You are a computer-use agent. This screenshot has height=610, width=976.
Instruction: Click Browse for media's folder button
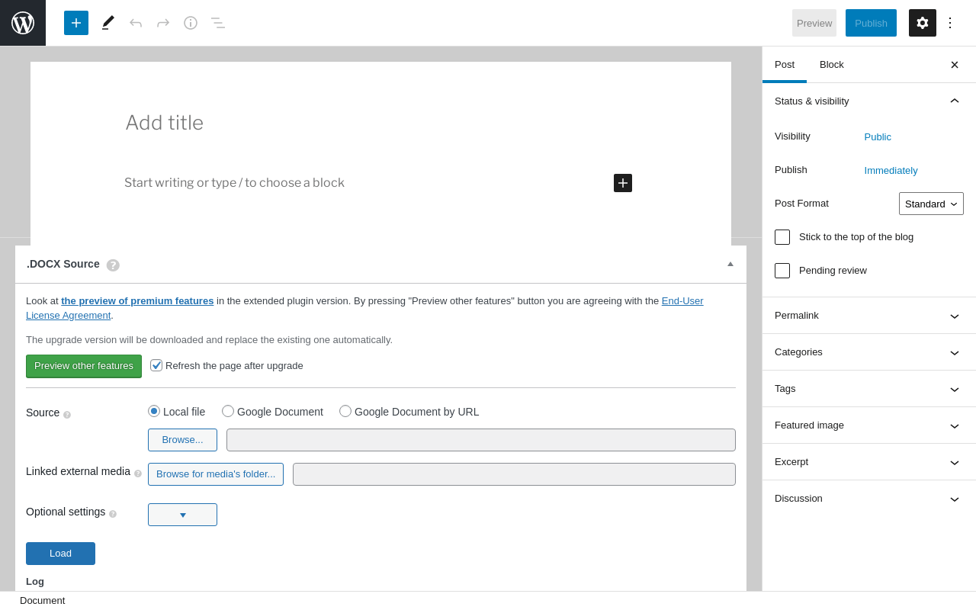216,474
